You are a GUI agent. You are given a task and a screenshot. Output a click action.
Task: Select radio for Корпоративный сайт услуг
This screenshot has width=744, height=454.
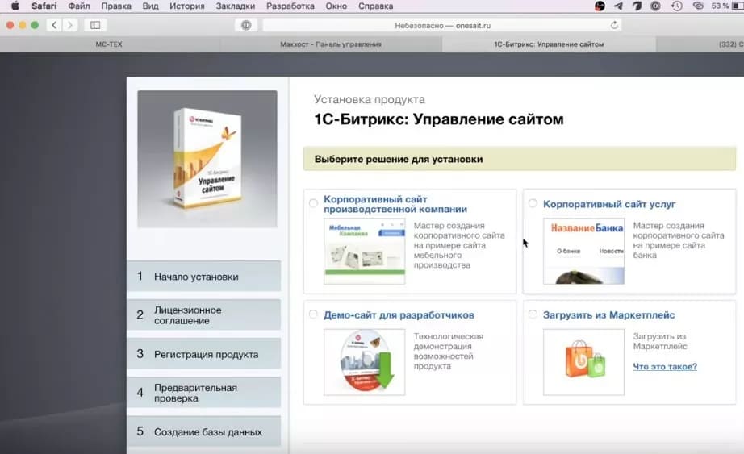click(533, 203)
